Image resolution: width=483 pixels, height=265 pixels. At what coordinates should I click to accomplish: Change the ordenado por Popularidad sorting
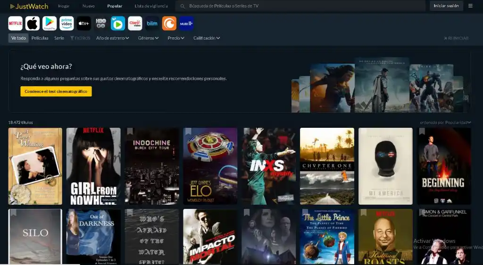[x=445, y=123]
